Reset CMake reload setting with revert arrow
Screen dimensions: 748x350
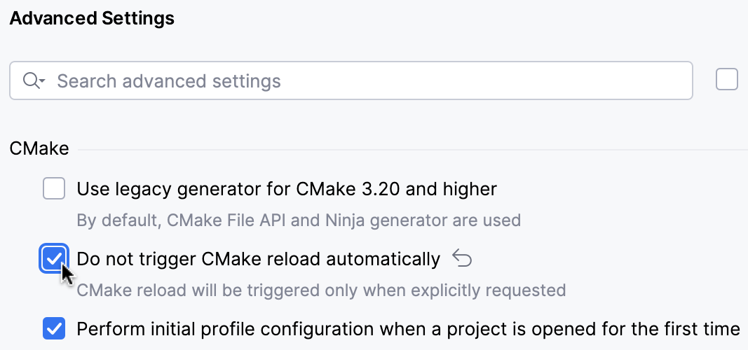[x=462, y=258]
